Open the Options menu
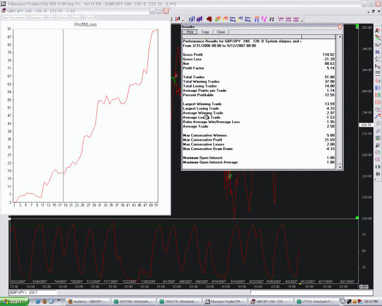 [62, 18]
